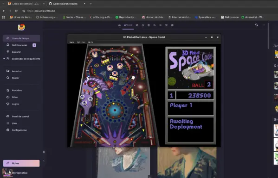
Task: Open Notificaciones in the sidebar
Action: pos(21,45)
